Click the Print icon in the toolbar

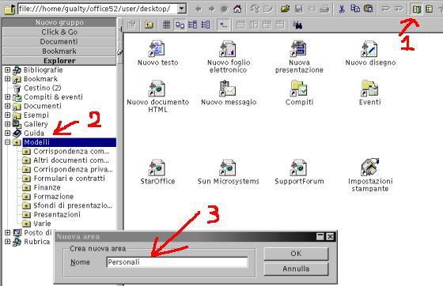324,9
